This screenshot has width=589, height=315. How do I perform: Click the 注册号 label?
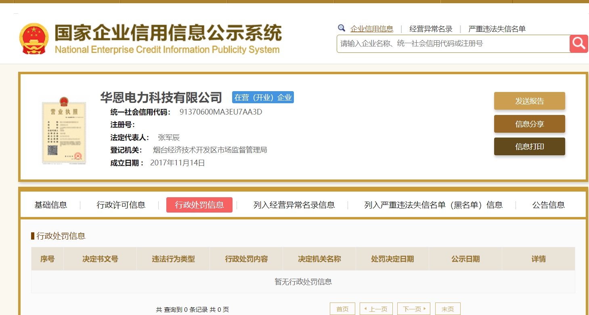point(123,125)
